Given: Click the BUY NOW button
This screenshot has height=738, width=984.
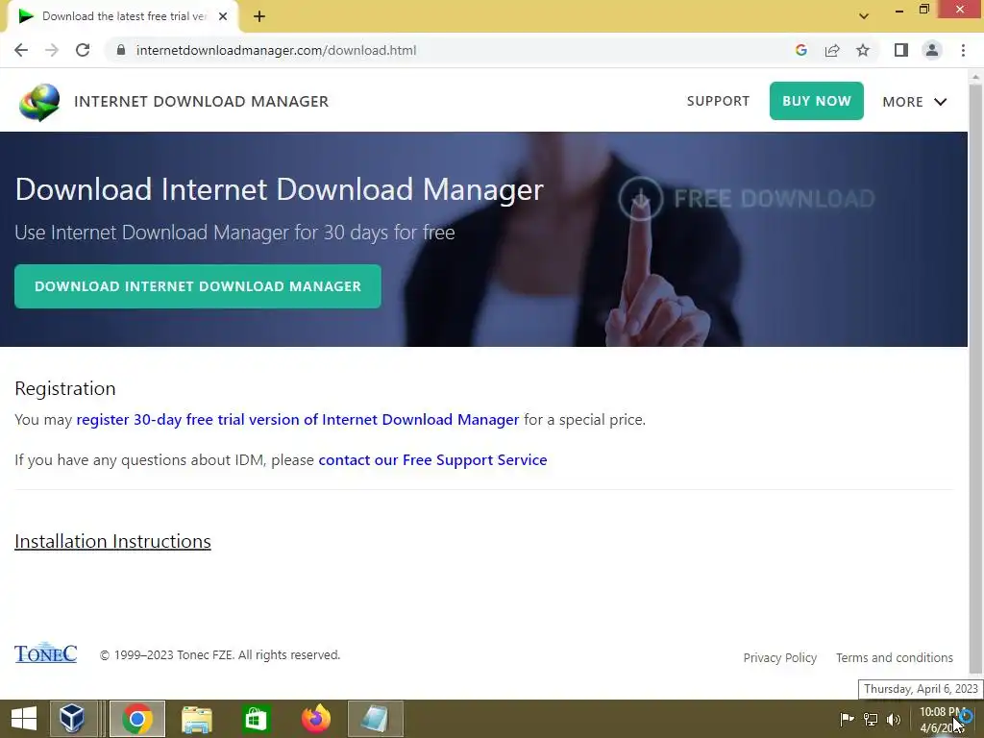Looking at the screenshot, I should [x=817, y=100].
